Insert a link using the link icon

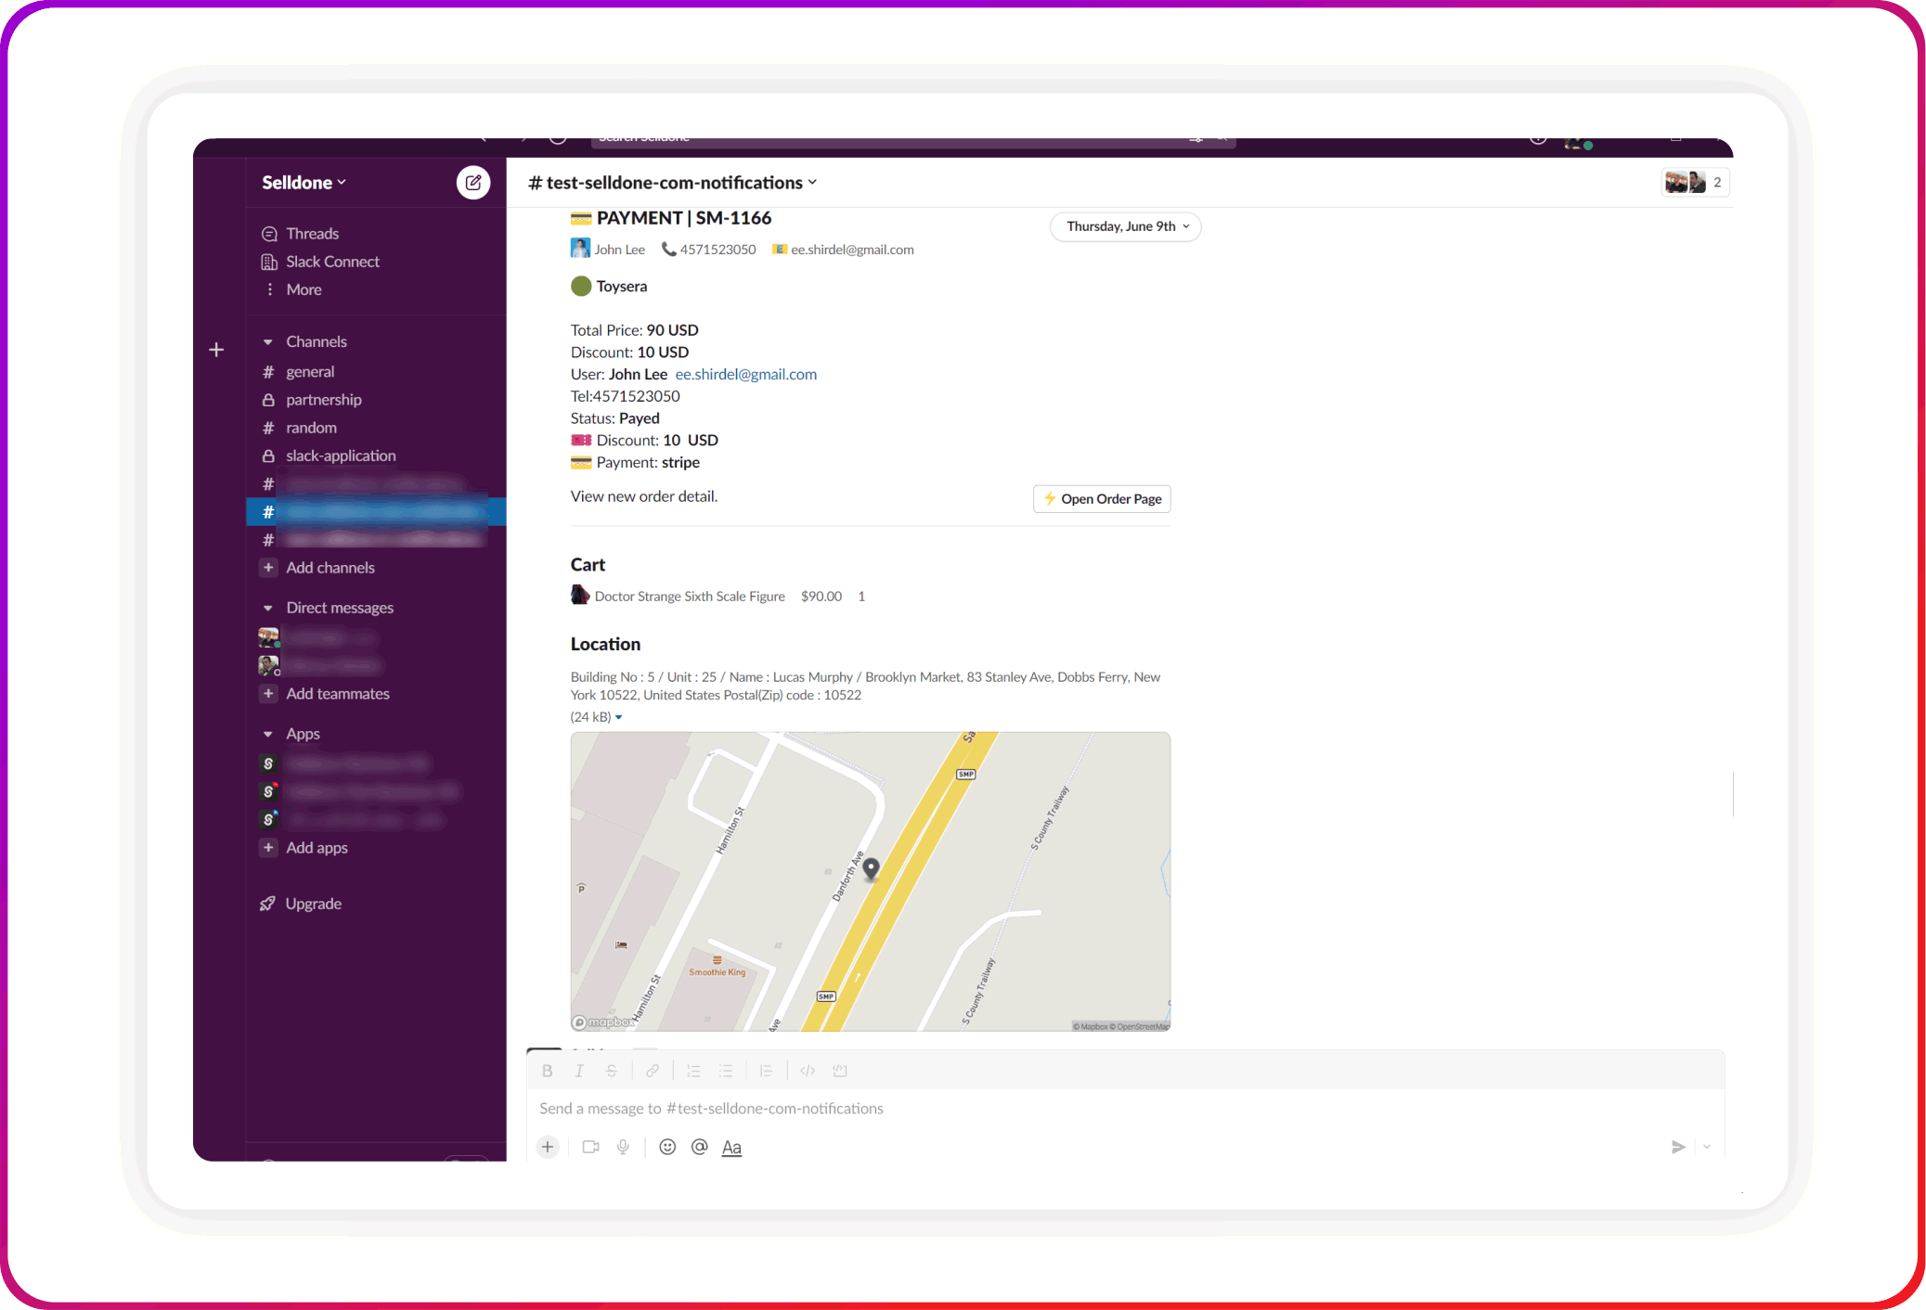tap(653, 1070)
